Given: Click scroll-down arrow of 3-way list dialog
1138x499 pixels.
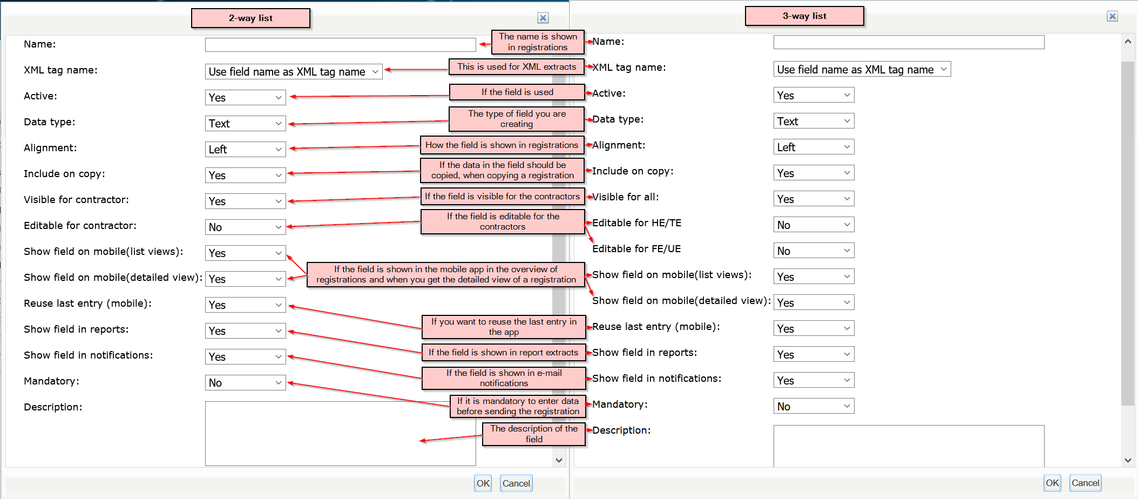Looking at the screenshot, I should 1127,460.
